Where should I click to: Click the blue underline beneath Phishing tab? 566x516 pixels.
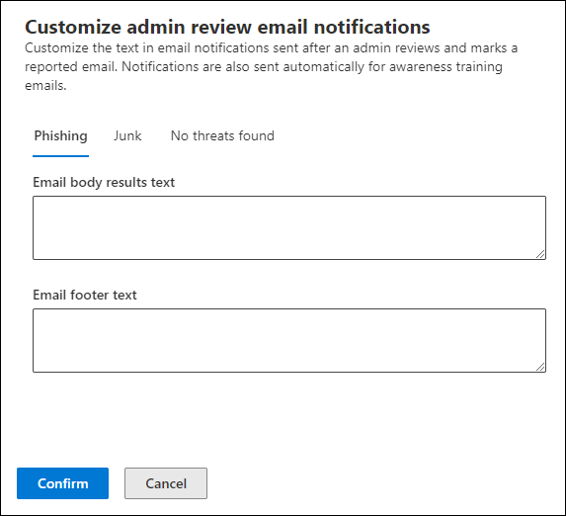60,156
